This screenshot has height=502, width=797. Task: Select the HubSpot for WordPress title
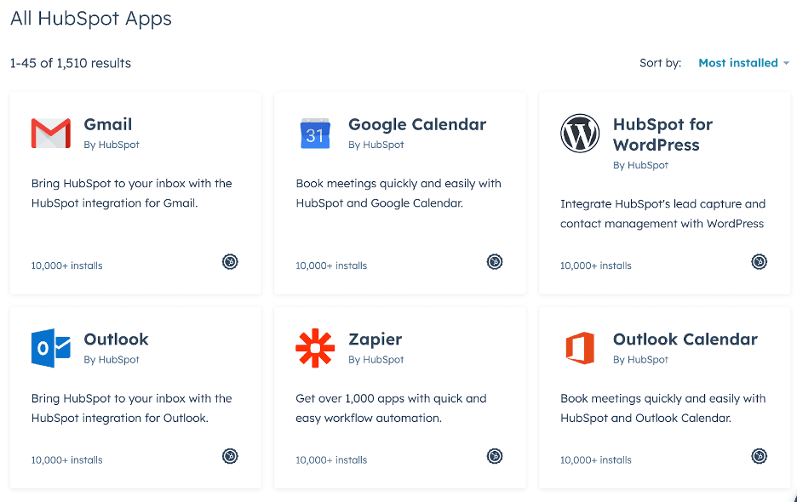click(x=662, y=134)
